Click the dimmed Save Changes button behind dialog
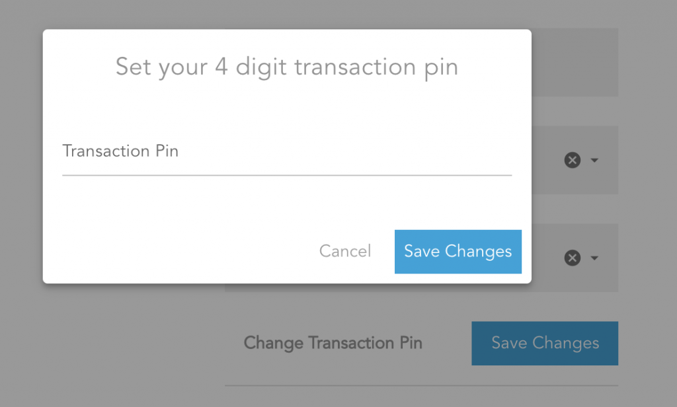Viewport: 677px width, 407px height. point(545,343)
